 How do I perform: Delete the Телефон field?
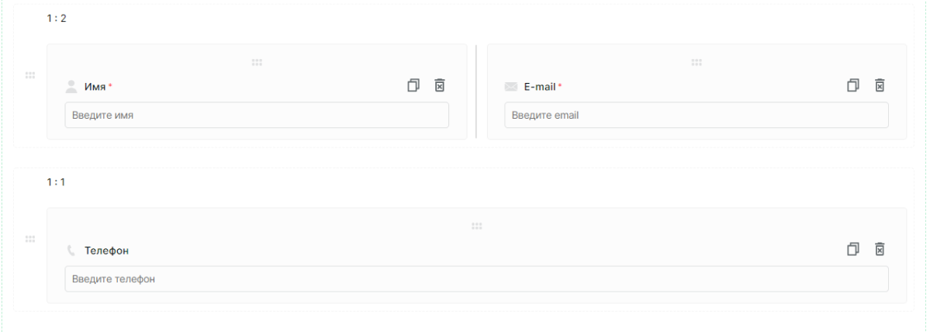pyautogui.click(x=880, y=249)
